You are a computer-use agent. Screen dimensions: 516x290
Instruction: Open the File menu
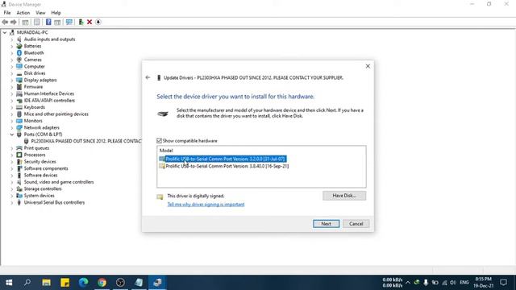(x=7, y=13)
